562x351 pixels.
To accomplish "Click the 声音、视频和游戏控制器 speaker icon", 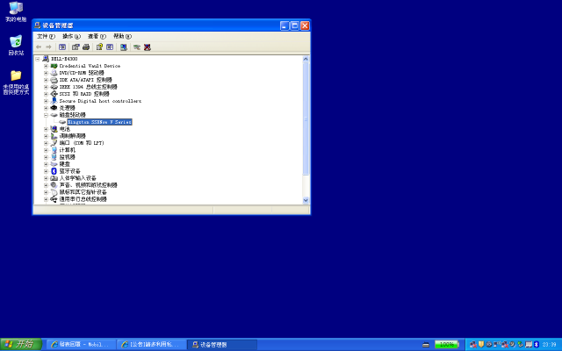I will 54,185.
